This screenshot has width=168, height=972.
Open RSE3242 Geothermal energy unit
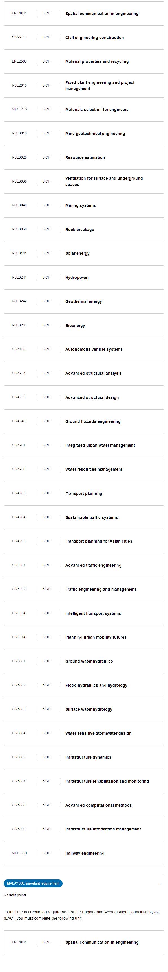tap(84, 301)
